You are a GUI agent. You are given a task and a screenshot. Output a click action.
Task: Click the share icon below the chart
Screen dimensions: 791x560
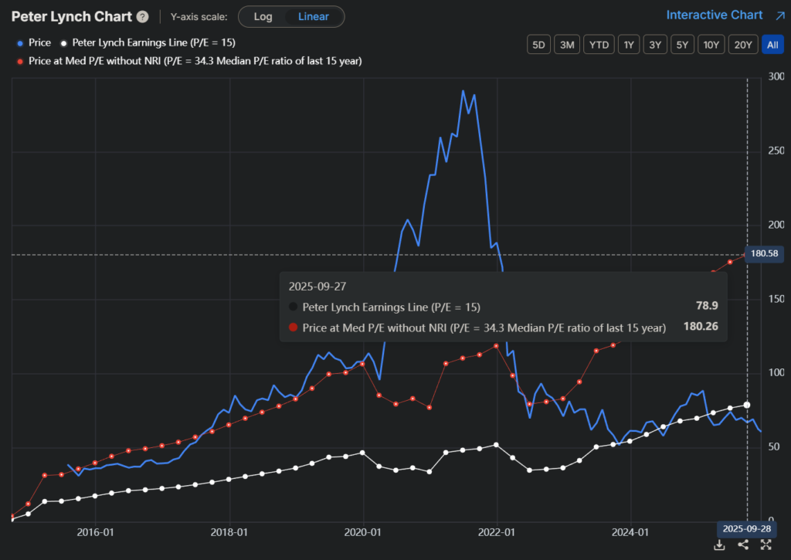[x=743, y=545]
